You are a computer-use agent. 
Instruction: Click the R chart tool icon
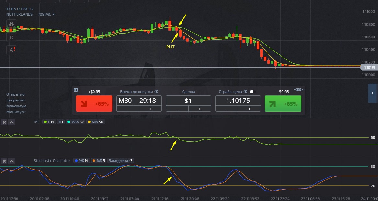pyautogui.click(x=11, y=37)
